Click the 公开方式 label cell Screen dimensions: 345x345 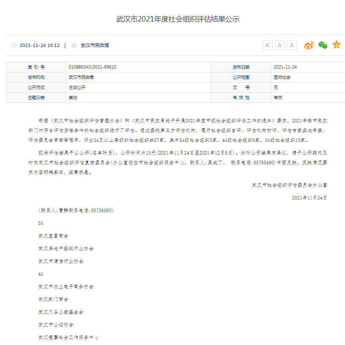click(36, 87)
